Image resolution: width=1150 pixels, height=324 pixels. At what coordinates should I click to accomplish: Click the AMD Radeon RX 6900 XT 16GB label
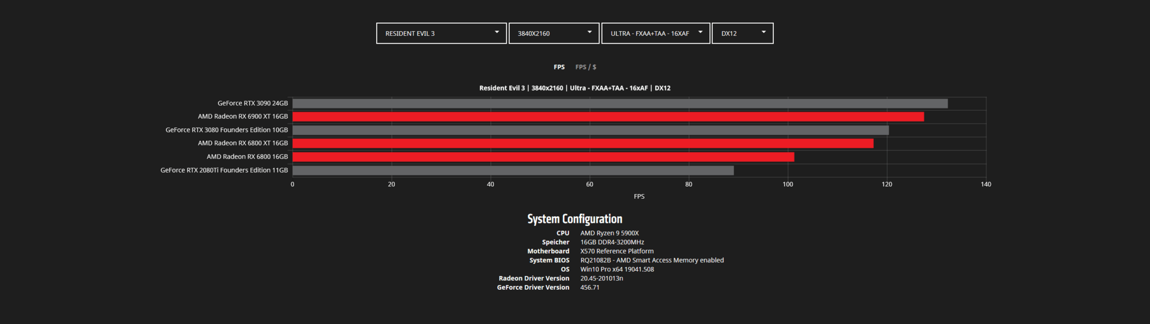click(243, 117)
